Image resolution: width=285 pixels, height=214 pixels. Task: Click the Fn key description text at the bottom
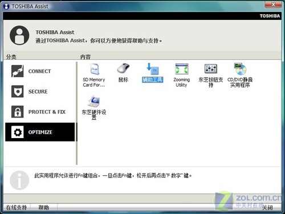tap(113, 175)
